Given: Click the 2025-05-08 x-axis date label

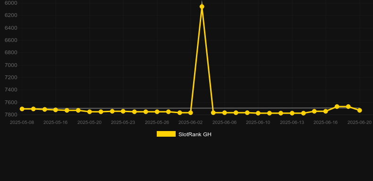Looking at the screenshot, I should point(22,123).
